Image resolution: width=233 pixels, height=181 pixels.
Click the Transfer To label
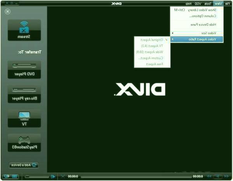coord(30,52)
